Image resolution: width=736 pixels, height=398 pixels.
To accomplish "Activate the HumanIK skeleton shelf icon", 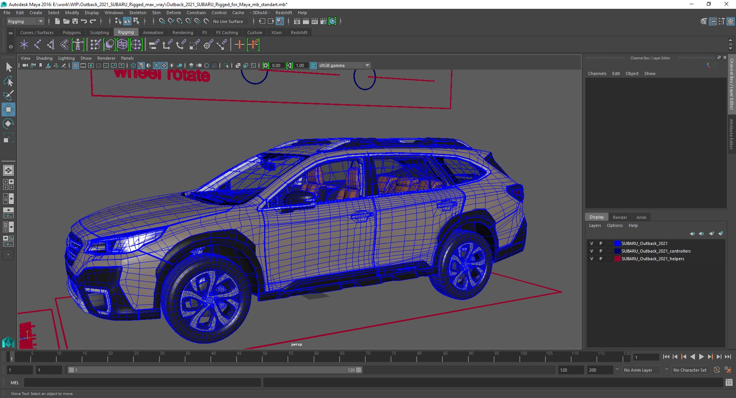I will [78, 45].
